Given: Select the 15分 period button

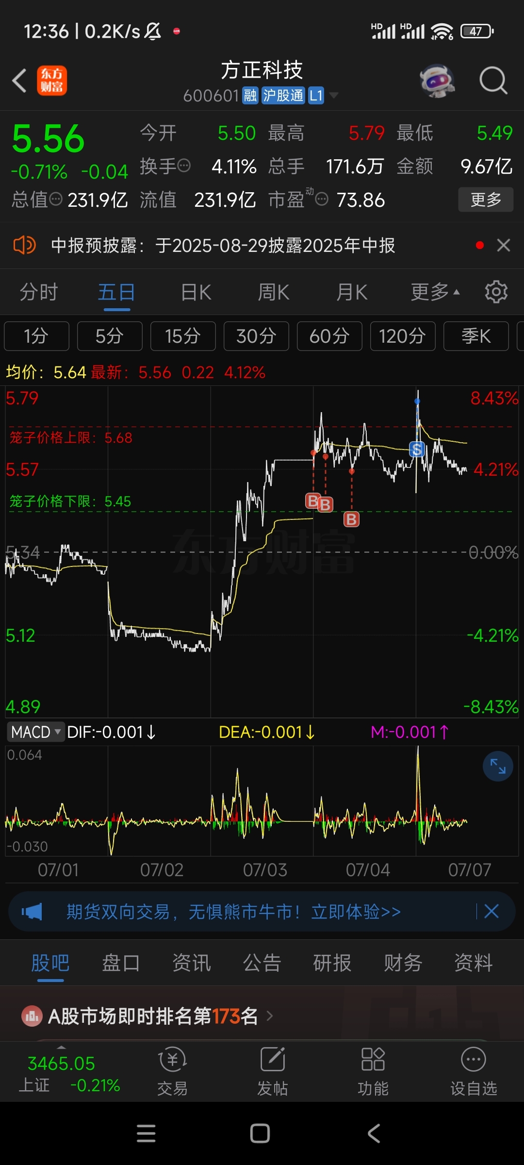Looking at the screenshot, I should (183, 336).
